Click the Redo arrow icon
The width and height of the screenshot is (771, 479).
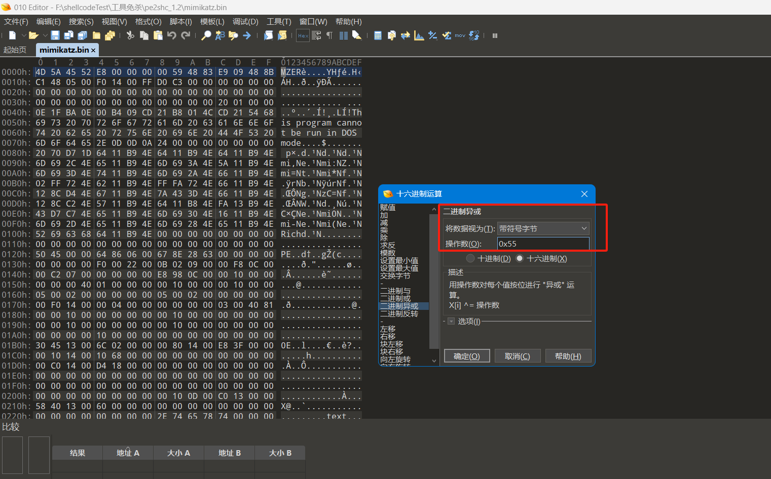click(x=186, y=35)
